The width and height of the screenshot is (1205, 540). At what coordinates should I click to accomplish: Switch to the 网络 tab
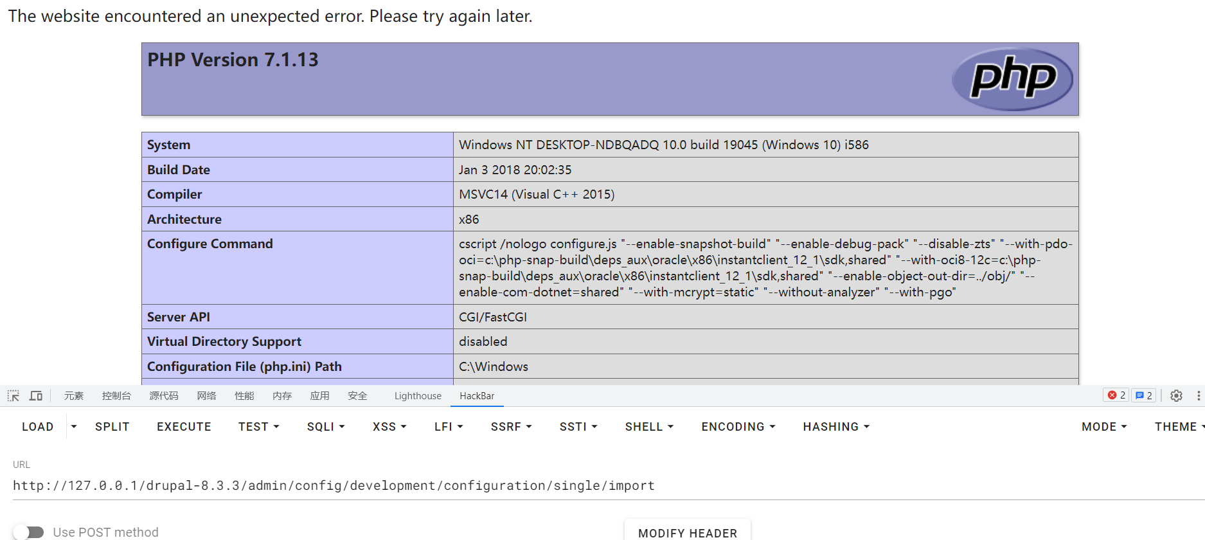click(206, 396)
